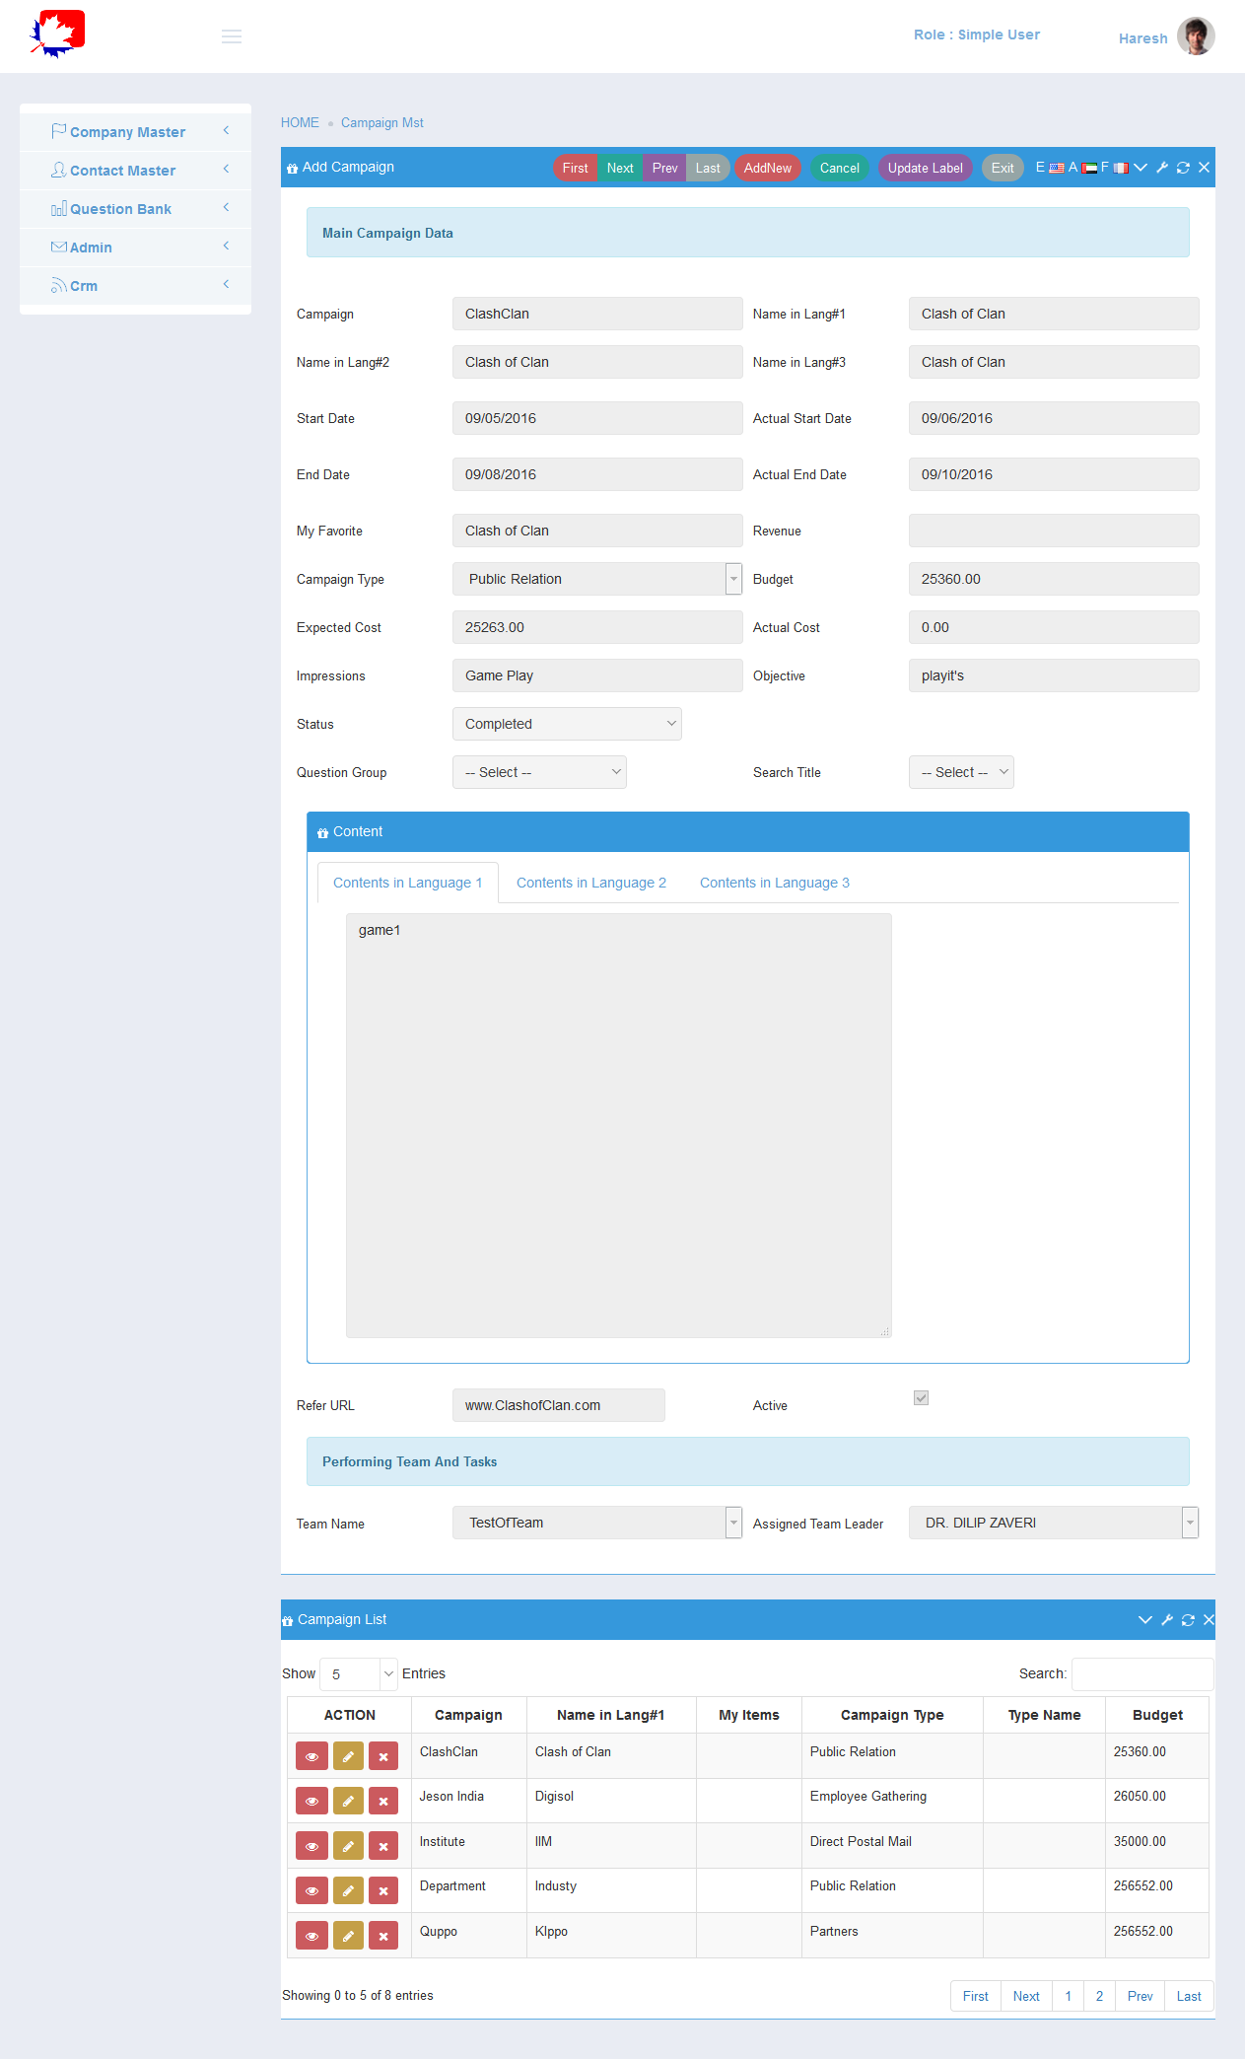Switch to French flag language
The image size is (1245, 2059).
pos(1121,168)
